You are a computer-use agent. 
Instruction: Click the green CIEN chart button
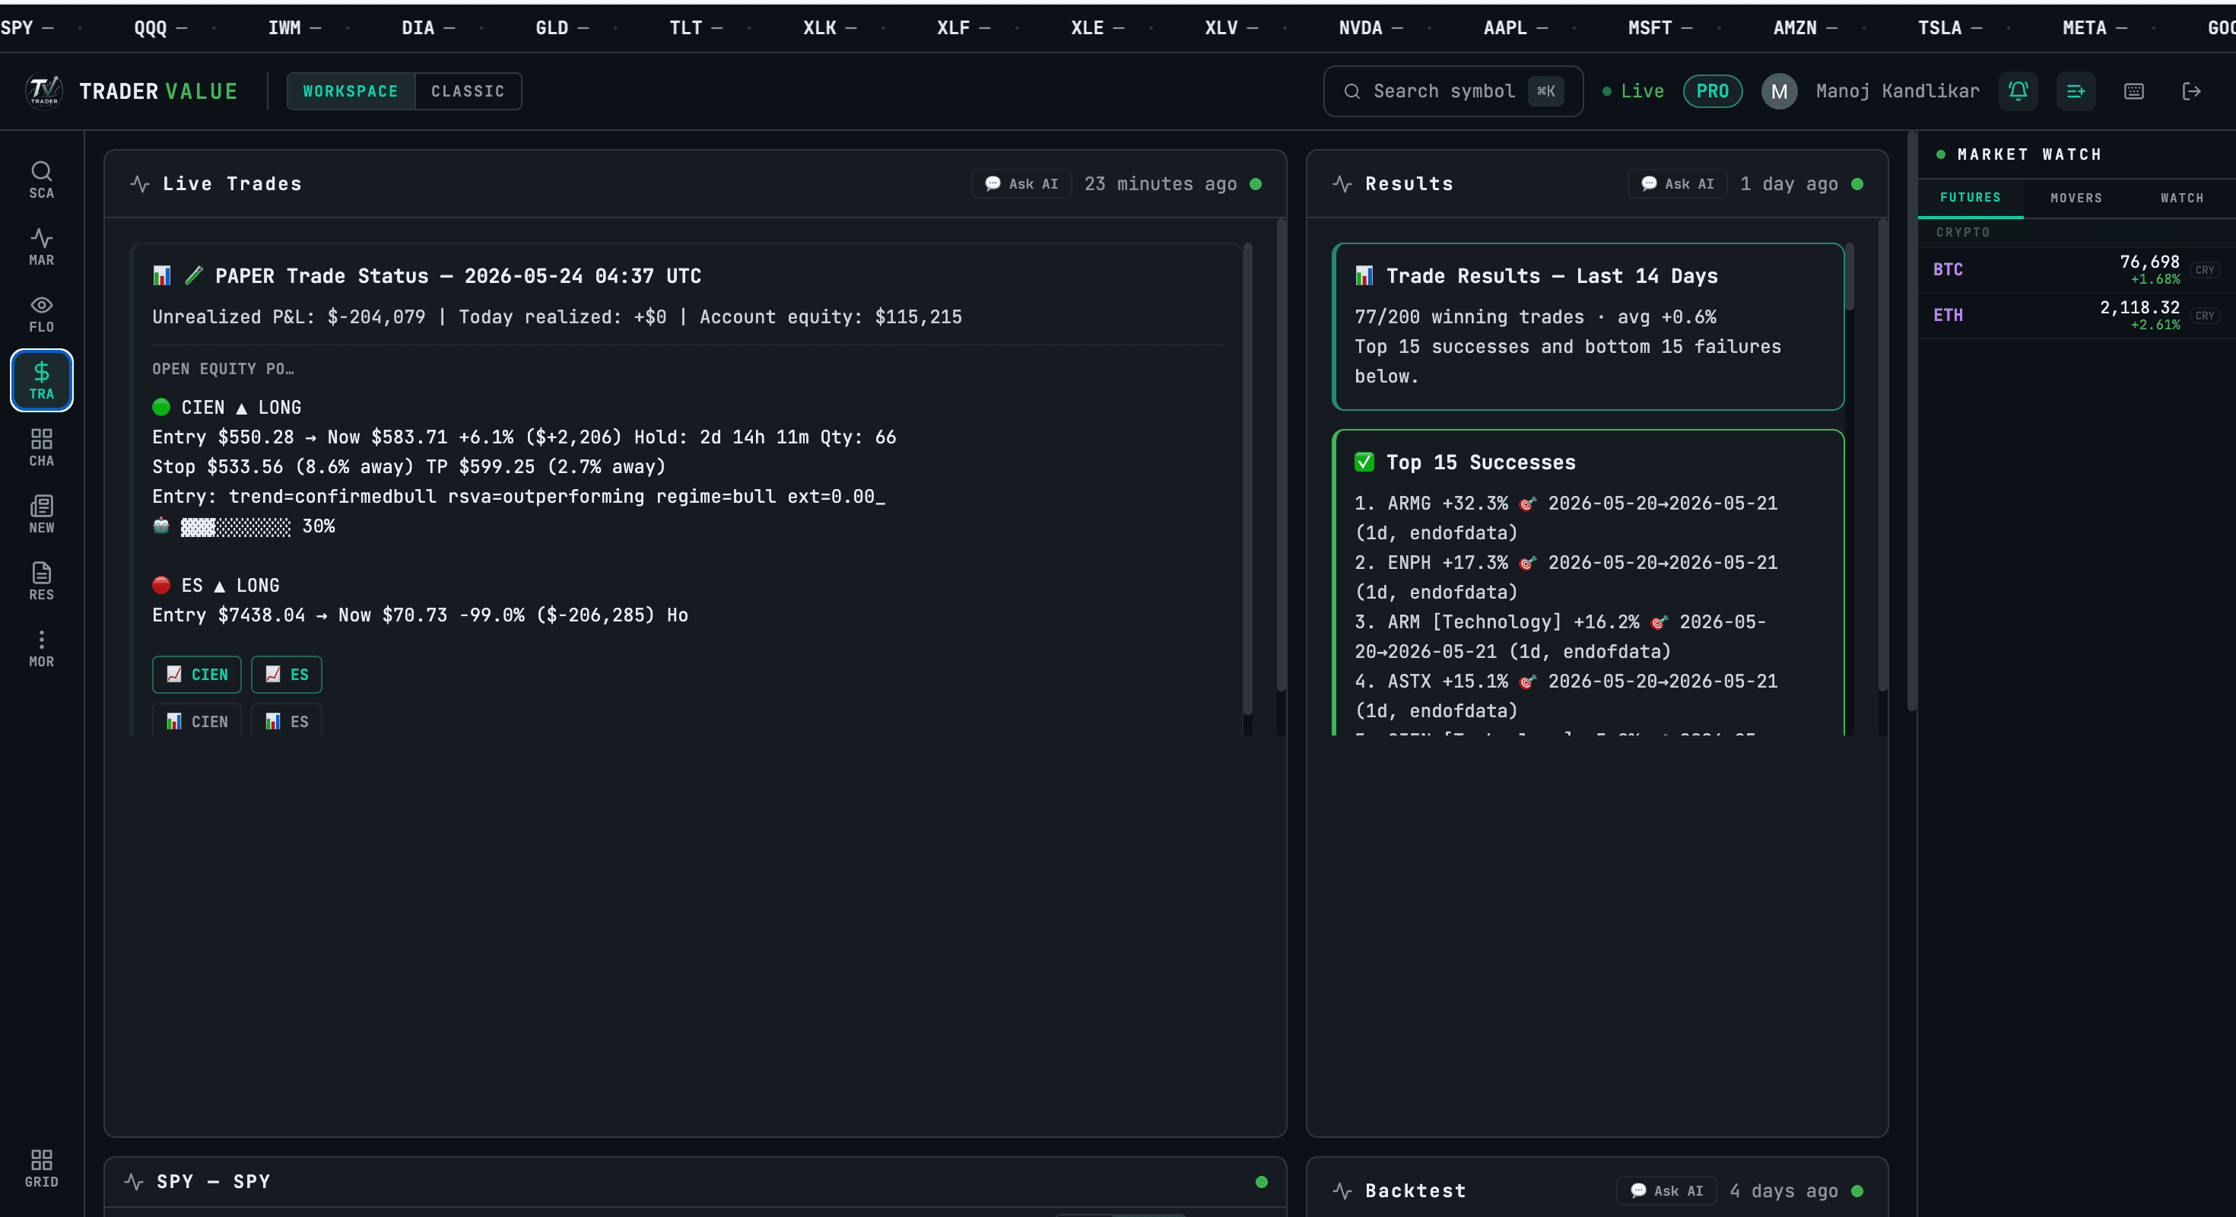click(197, 674)
